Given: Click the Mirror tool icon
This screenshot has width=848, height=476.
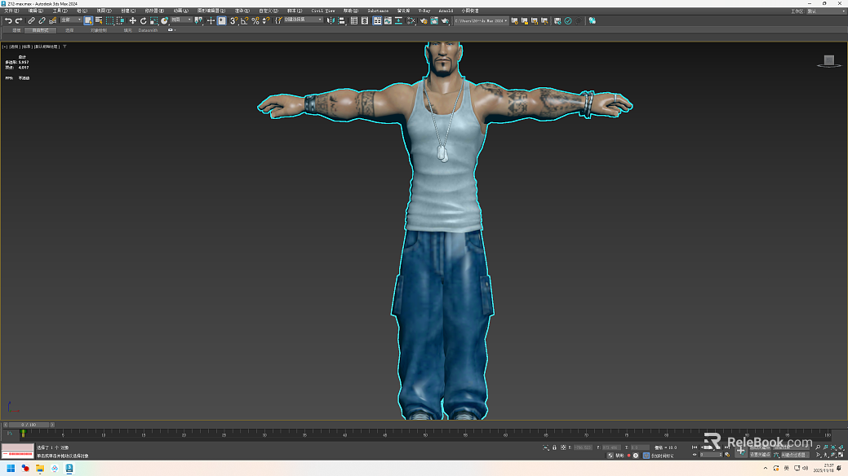Looking at the screenshot, I should pyautogui.click(x=331, y=20).
